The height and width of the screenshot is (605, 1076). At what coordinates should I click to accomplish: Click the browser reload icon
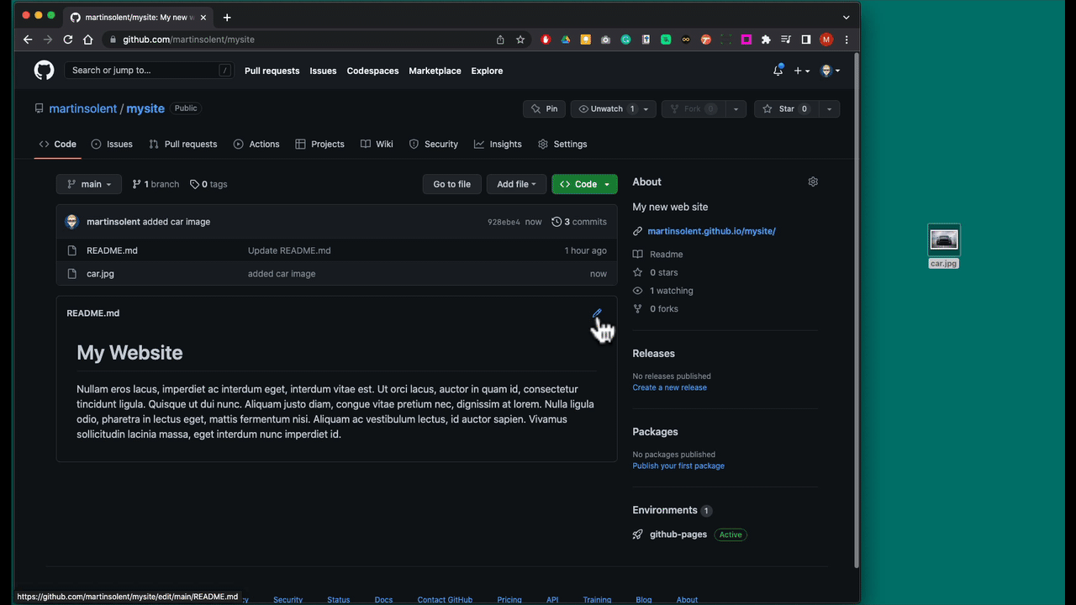coord(67,39)
